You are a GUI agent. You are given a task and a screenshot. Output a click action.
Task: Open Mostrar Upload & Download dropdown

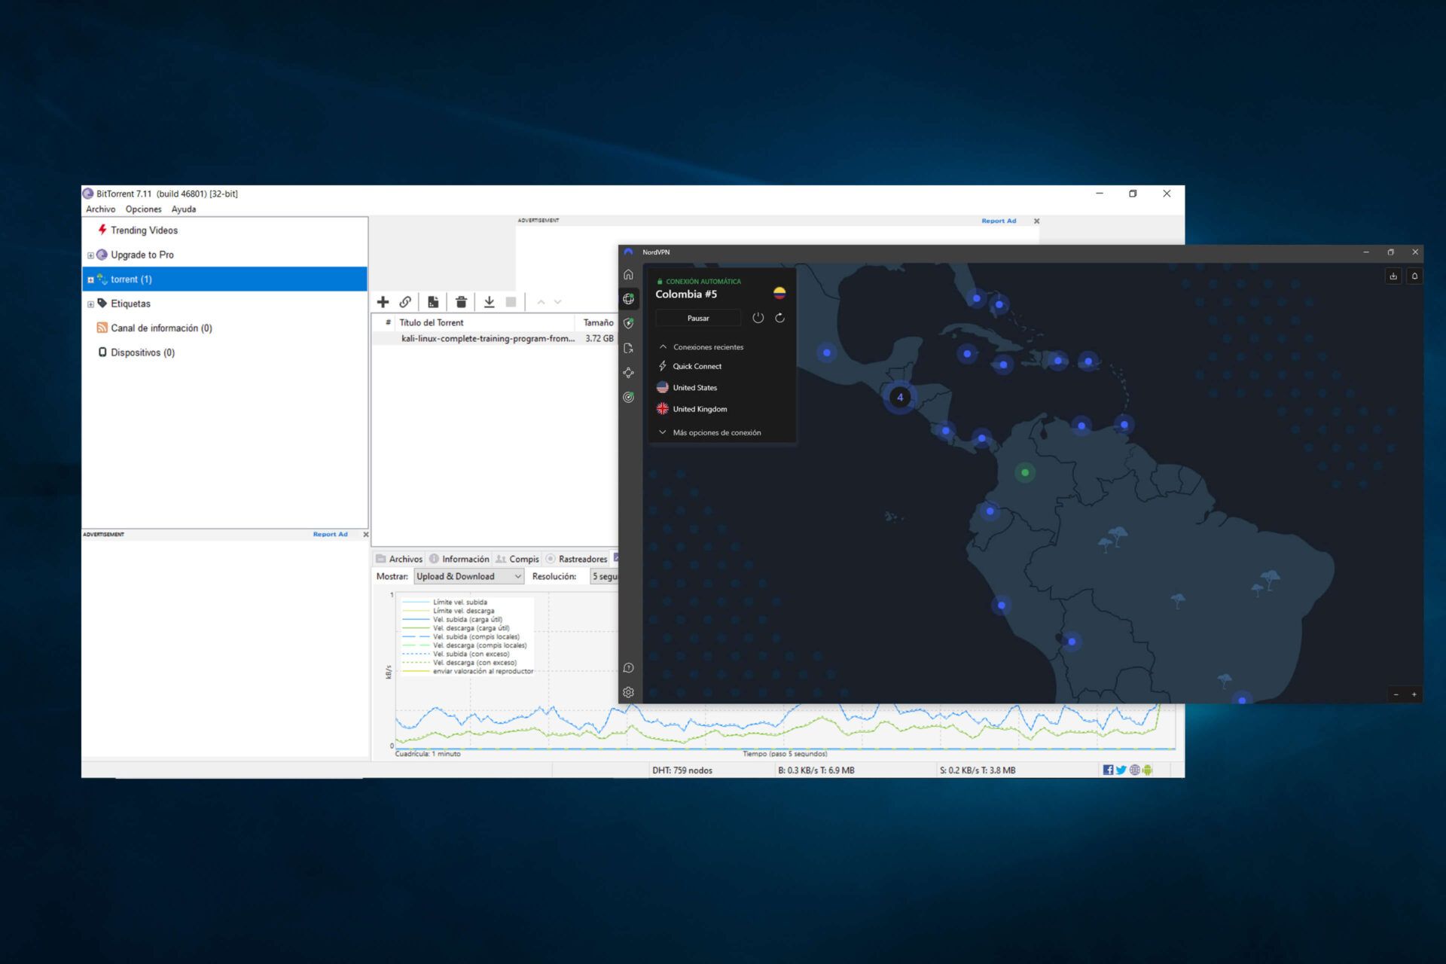pyautogui.click(x=468, y=576)
